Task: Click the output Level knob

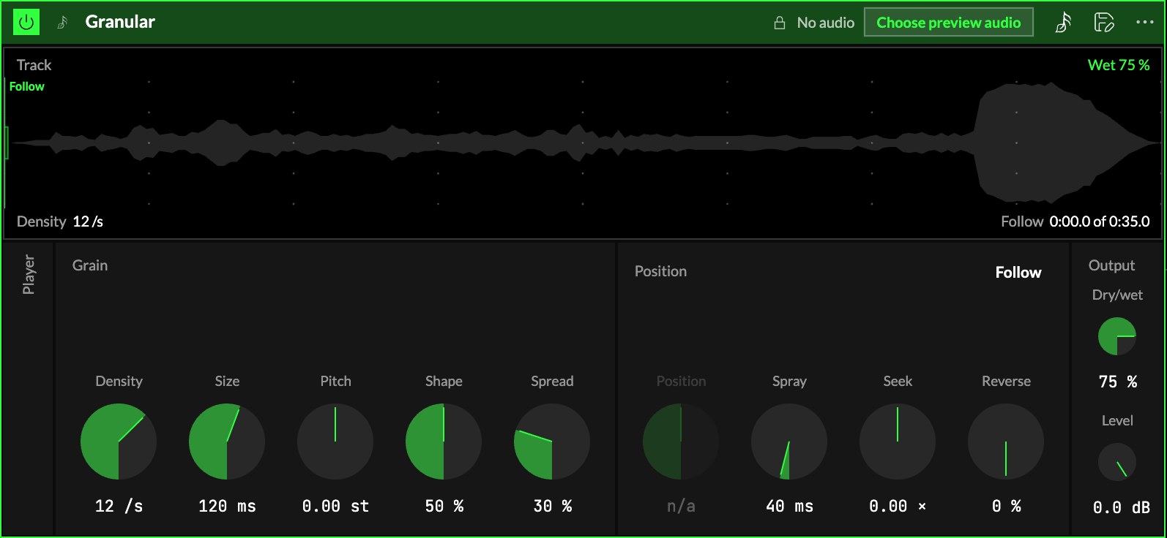Action: click(1117, 462)
